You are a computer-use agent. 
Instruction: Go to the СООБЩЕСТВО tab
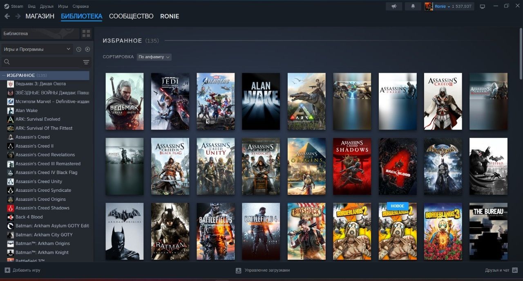click(x=131, y=16)
